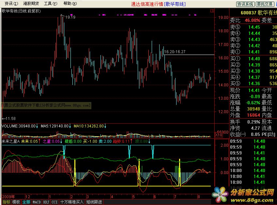Viewport: 277px width, 205px height.
Task: Click the 卖④ price 14.44
Action: click(x=254, y=33)
